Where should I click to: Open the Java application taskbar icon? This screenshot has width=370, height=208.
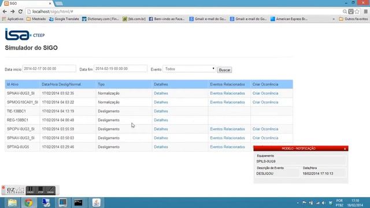(x=96, y=203)
